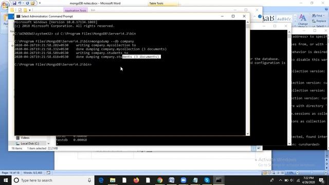Click Find in Word ribbon
Image resolution: width=329 pixels, height=185 pixels.
[x=318, y=15]
